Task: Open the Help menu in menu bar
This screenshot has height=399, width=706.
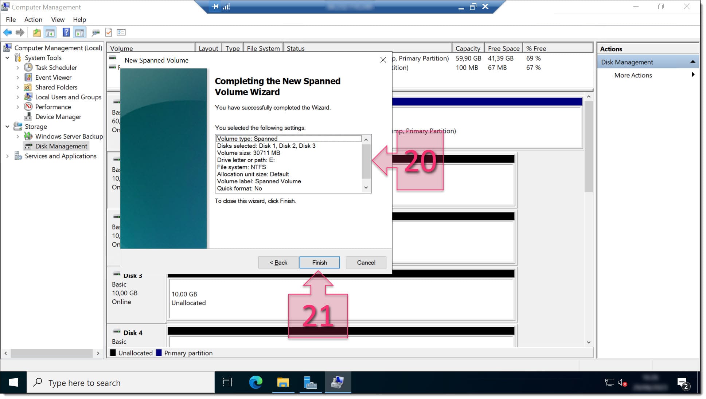Action: click(x=79, y=19)
